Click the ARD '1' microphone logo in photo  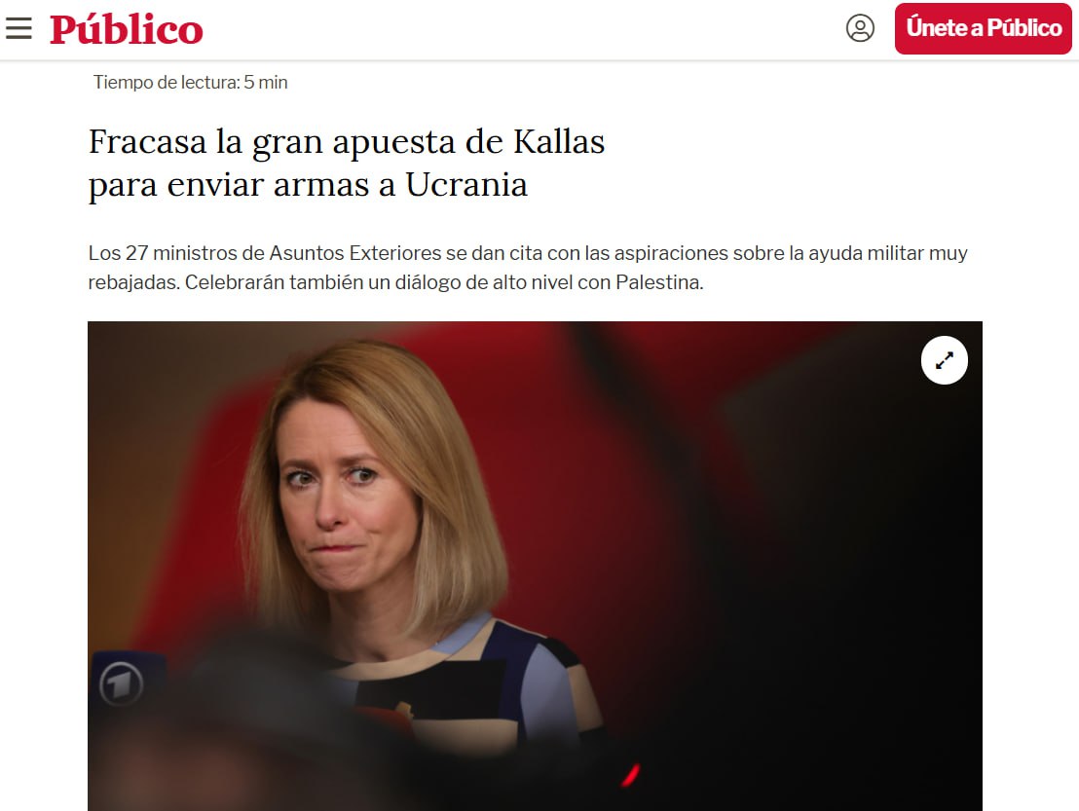[121, 684]
